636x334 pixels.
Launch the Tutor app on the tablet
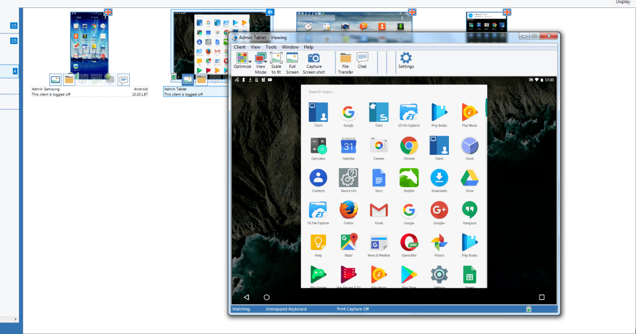coord(379,112)
